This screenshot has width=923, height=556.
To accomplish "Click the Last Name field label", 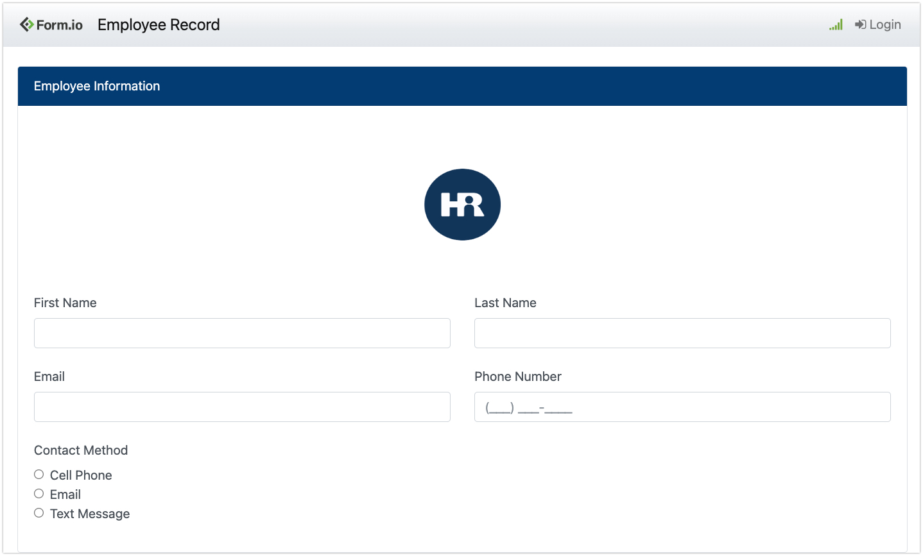I will (x=505, y=303).
